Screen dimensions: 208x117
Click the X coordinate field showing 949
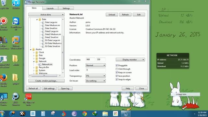click(x=90, y=59)
